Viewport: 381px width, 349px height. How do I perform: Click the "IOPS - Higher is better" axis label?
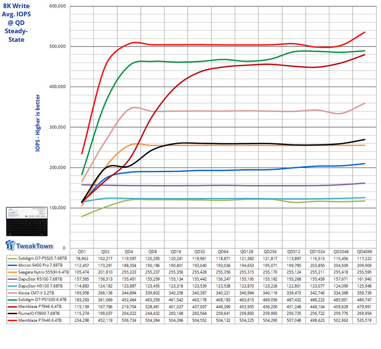(x=38, y=123)
